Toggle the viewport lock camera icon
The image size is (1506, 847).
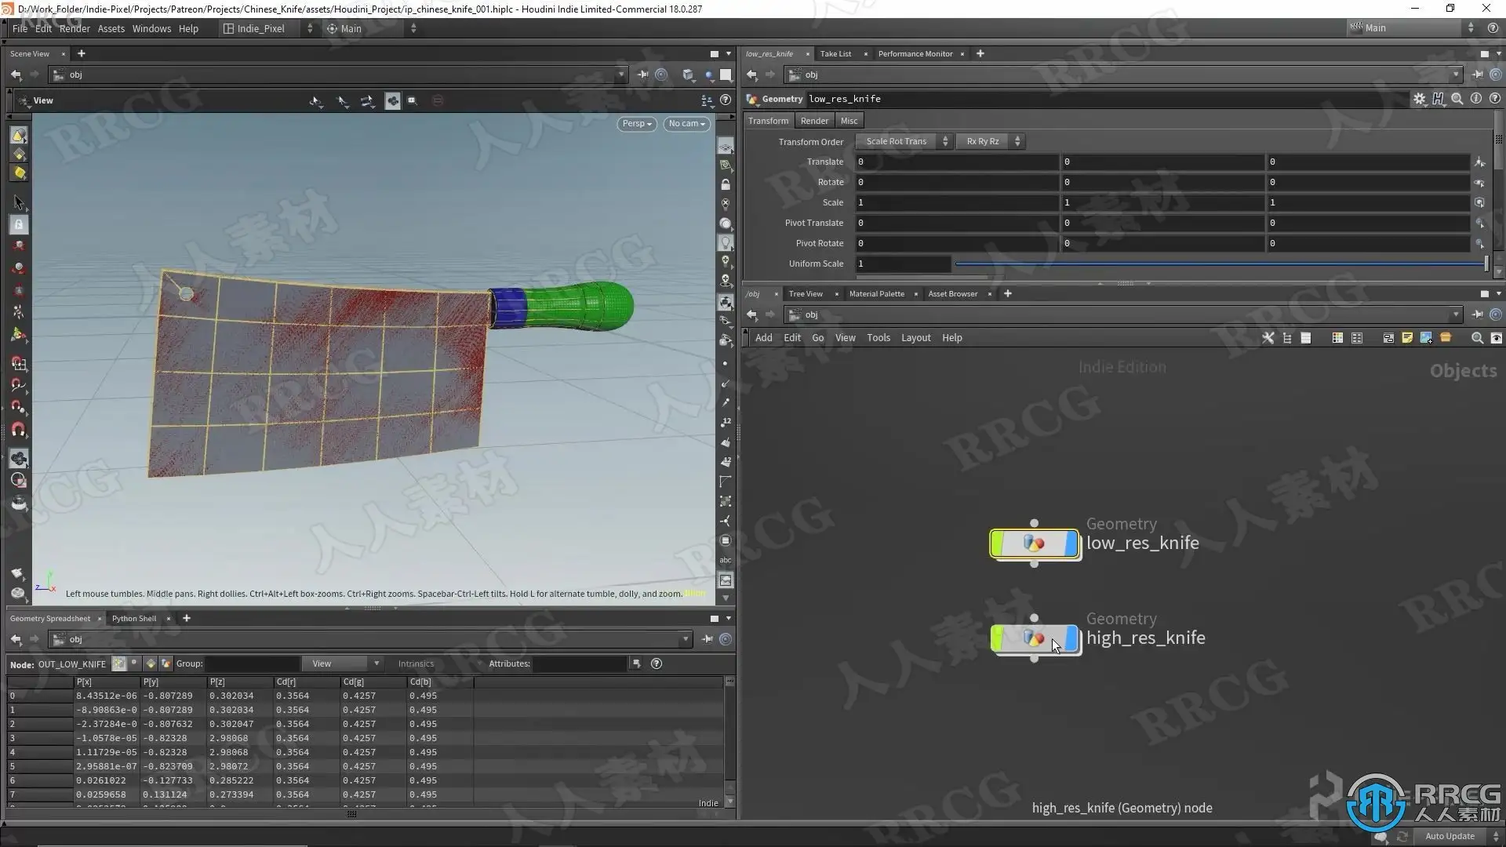(726, 185)
